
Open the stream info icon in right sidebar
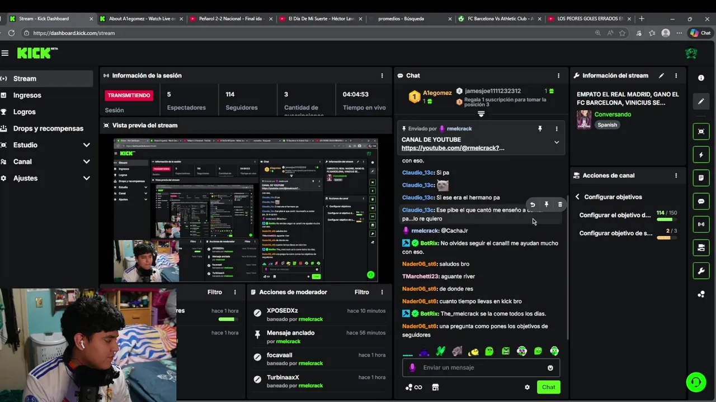701,78
